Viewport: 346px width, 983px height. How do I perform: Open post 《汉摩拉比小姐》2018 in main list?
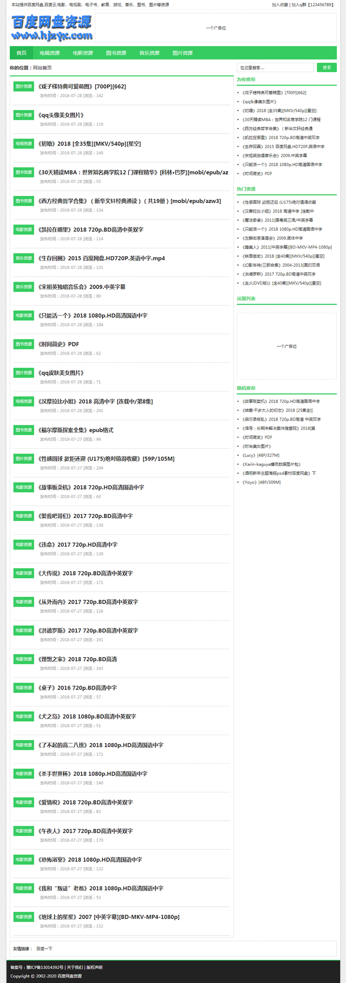pyautogui.click(x=95, y=402)
